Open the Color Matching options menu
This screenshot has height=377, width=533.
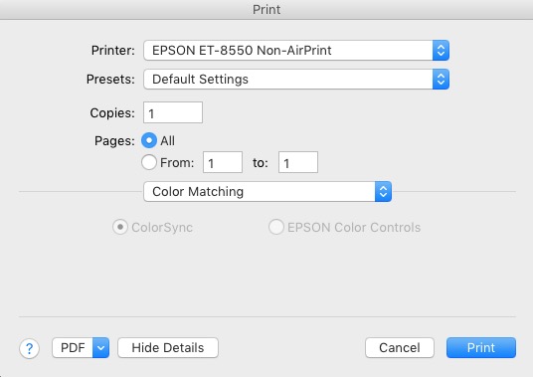pyautogui.click(x=267, y=192)
